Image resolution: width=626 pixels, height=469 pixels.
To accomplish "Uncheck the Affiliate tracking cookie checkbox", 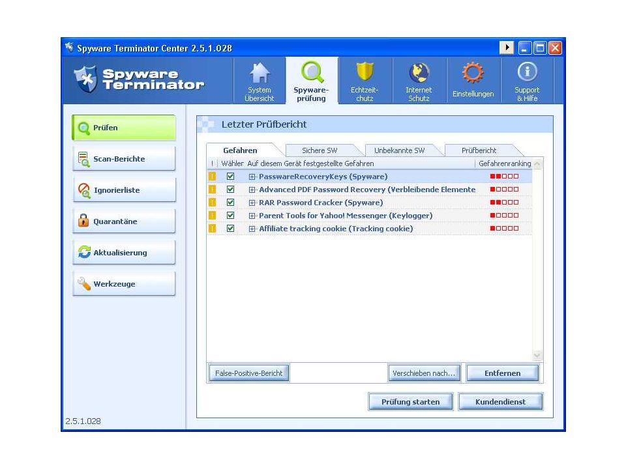I will coord(230,229).
